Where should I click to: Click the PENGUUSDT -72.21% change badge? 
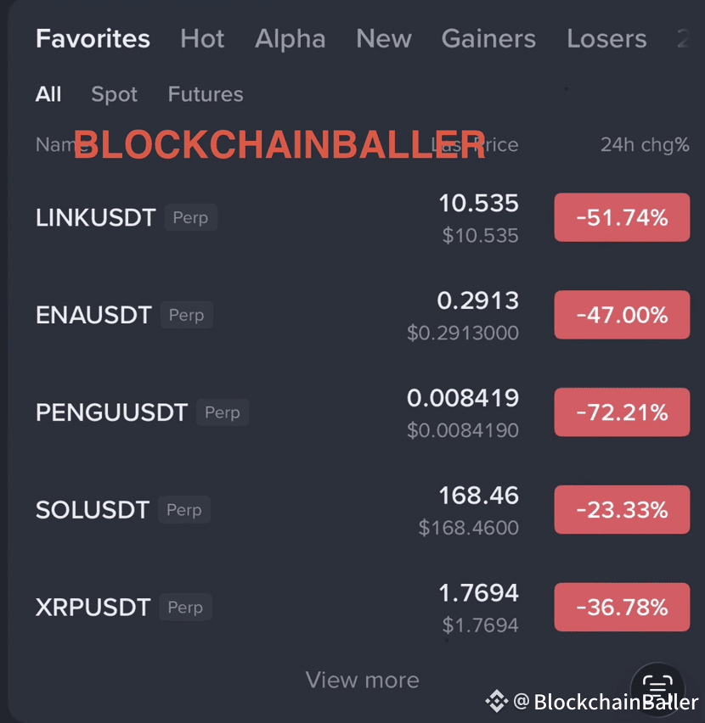click(x=622, y=412)
